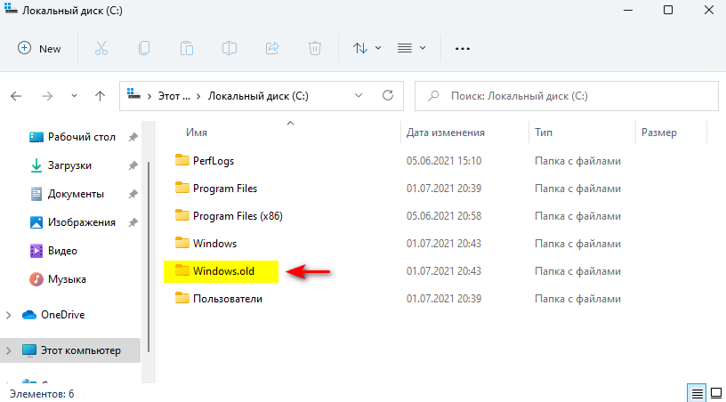Go up one folder level
726x402 pixels.
point(100,96)
